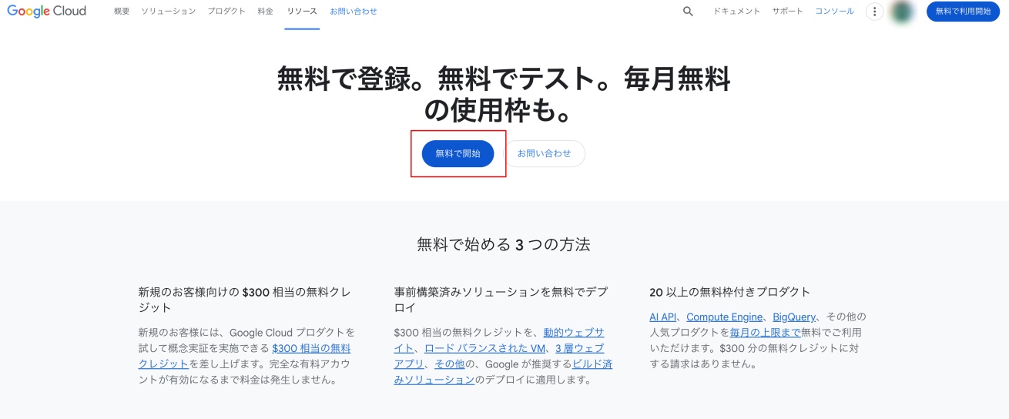Follow the $300 相当の無料クレジット link
1009x419 pixels.
tap(311, 348)
